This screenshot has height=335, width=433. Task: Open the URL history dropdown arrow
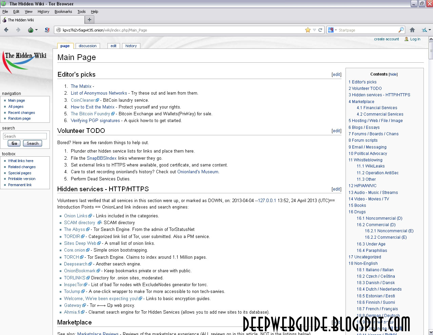(x=314, y=30)
